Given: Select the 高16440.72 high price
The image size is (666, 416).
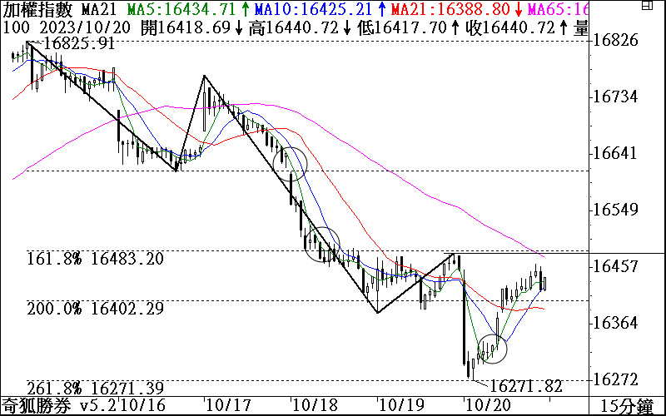Looking at the screenshot, I should tap(294, 28).
